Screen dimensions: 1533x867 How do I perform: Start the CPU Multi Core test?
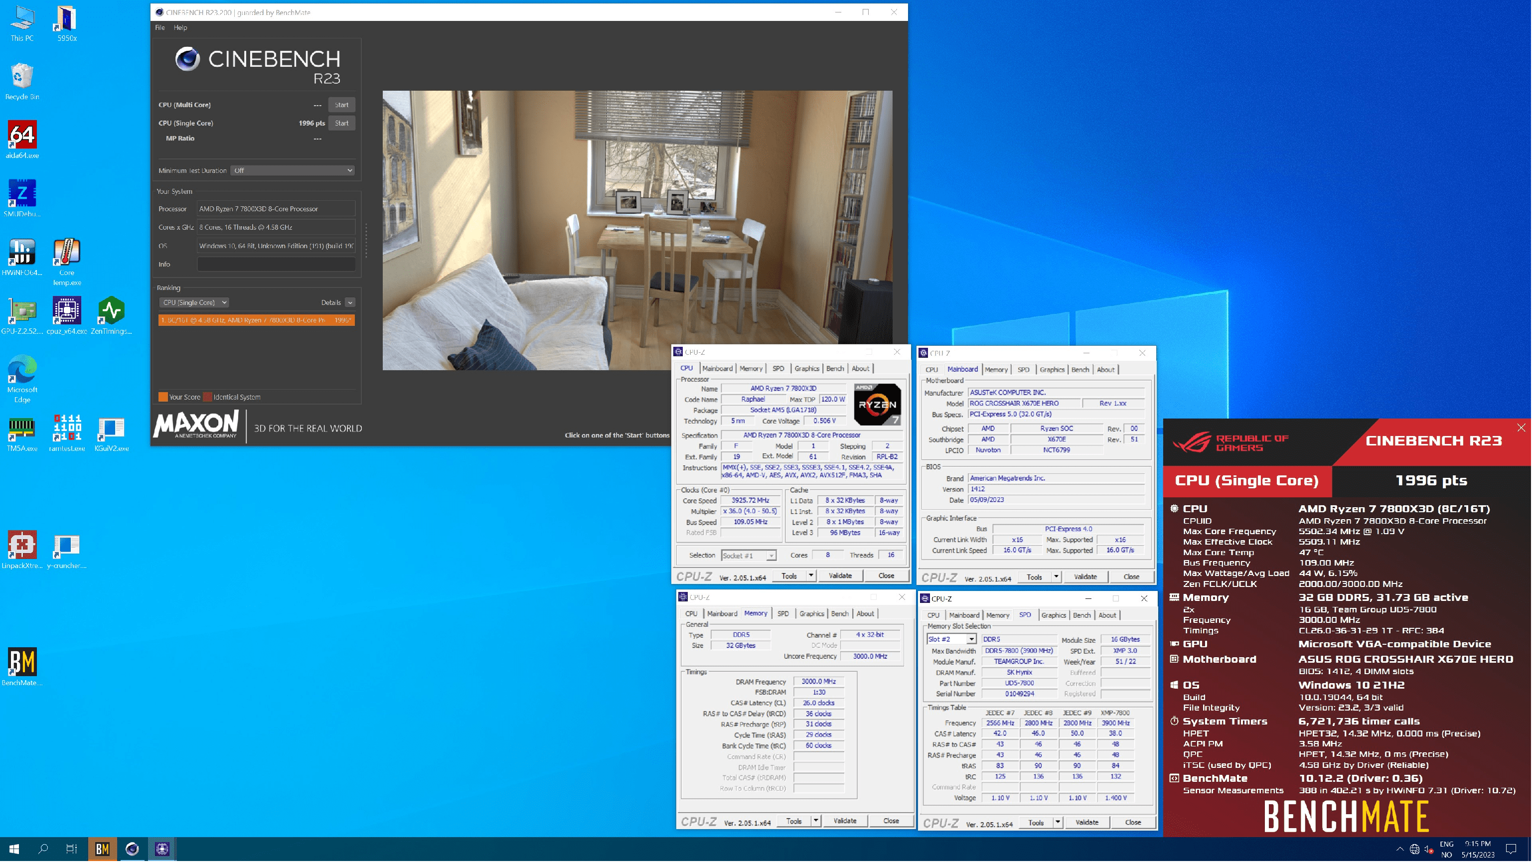tap(342, 105)
